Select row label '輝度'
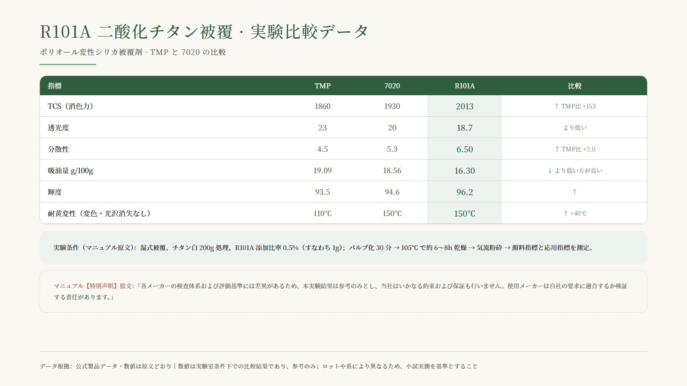The image size is (687, 386). (x=55, y=192)
